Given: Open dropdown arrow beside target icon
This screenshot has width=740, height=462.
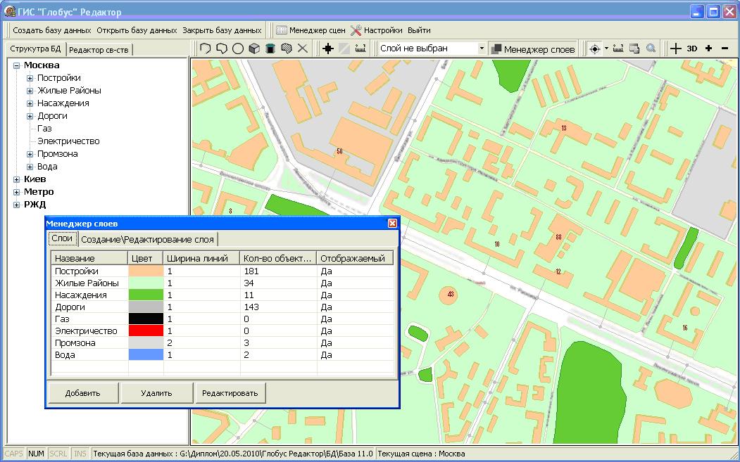Looking at the screenshot, I should click(606, 49).
